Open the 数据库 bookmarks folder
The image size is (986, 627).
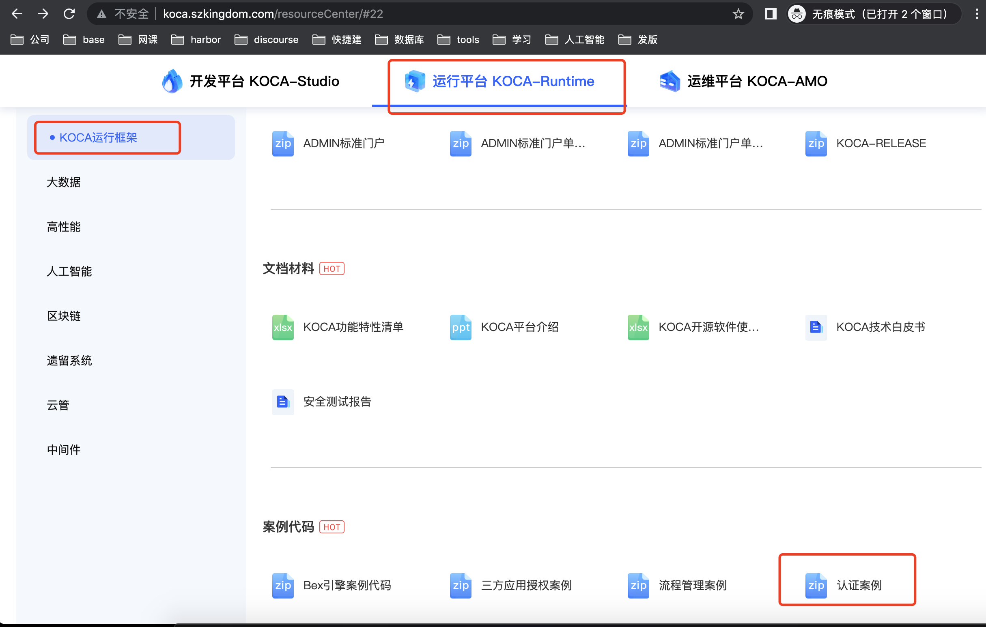coord(400,40)
